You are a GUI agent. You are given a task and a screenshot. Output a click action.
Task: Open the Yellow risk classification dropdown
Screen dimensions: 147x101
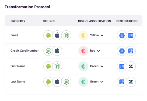click(97, 35)
